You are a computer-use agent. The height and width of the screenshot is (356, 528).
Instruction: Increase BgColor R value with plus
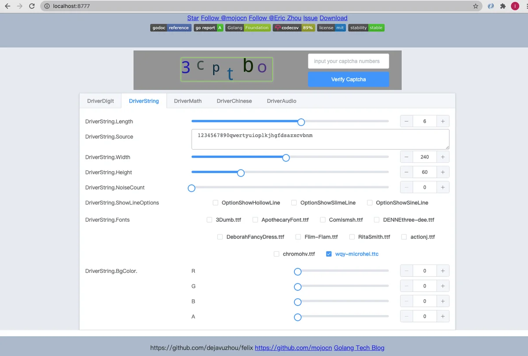(x=443, y=271)
